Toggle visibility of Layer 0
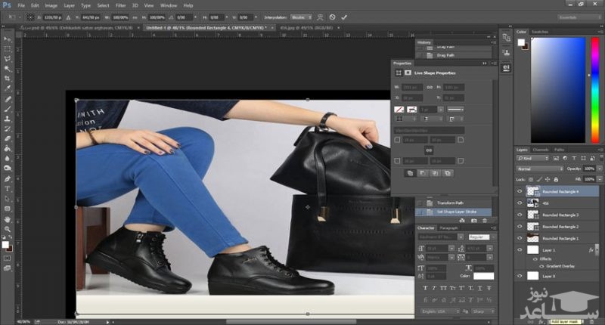Screen dimensions: 605x325 520,277
